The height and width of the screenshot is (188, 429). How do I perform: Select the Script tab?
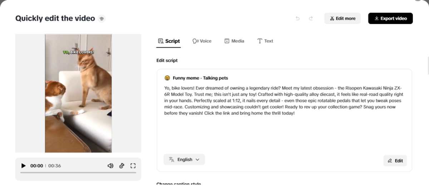(x=169, y=41)
